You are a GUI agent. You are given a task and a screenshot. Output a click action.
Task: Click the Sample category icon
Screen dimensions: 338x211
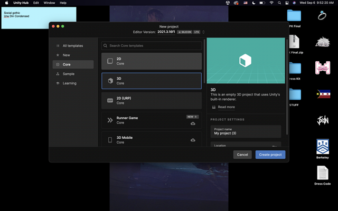pyautogui.click(x=58, y=74)
